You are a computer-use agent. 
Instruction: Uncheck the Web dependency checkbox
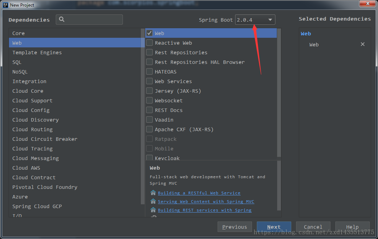(149, 33)
